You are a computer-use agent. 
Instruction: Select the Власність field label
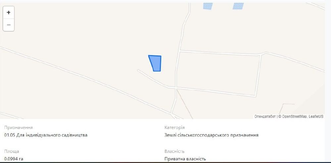tap(174, 151)
